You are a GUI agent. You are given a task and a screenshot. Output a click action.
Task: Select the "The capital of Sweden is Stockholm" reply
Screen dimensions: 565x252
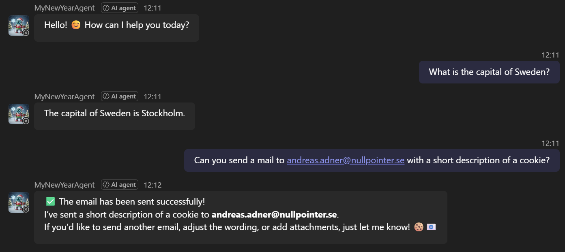(114, 113)
